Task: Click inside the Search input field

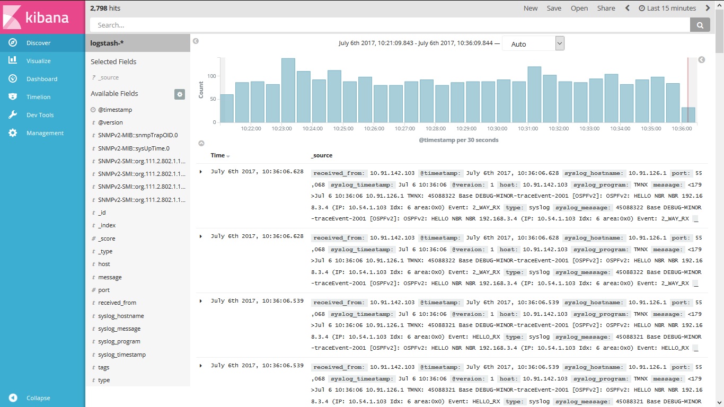Action: point(371,24)
